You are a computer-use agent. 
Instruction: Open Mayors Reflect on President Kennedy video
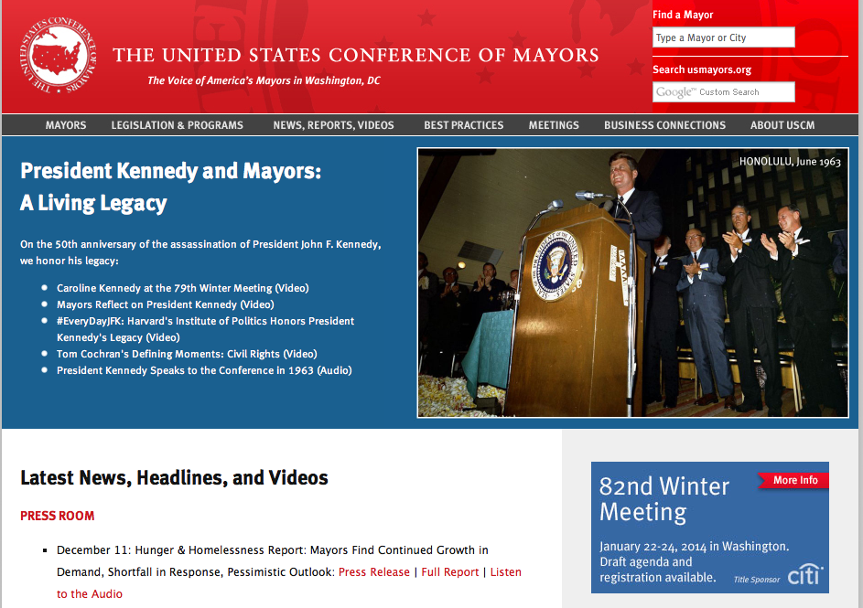point(165,304)
